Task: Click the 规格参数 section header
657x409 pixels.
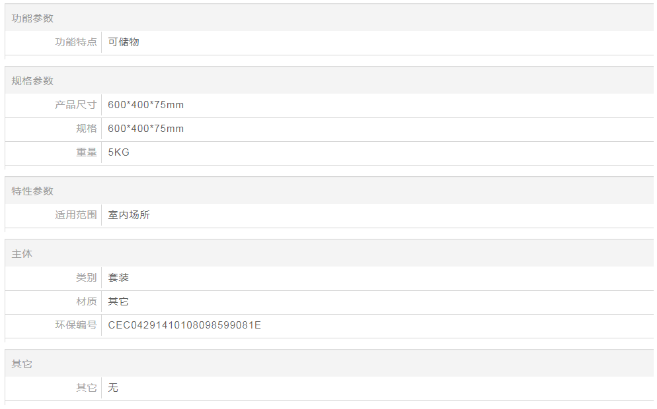Action: 32,81
